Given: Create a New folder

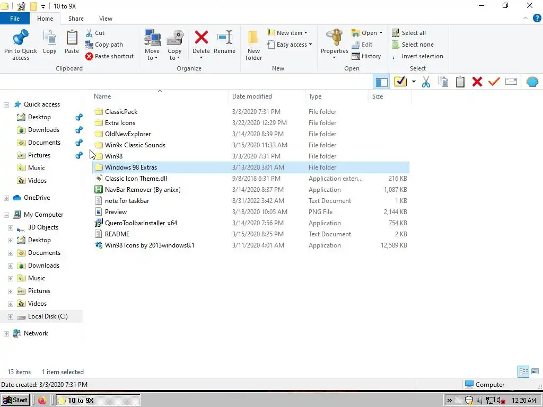Looking at the screenshot, I should [x=253, y=45].
